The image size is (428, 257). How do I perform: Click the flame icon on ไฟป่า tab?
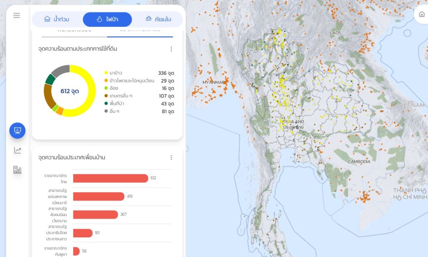point(99,19)
